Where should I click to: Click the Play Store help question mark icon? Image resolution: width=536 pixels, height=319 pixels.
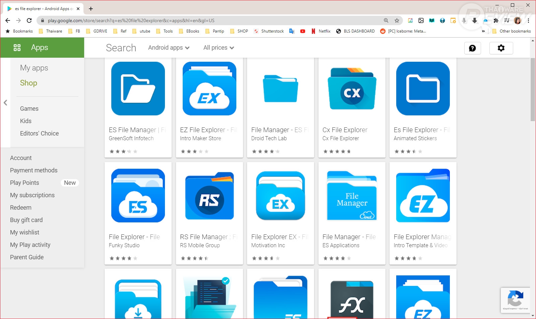pyautogui.click(x=472, y=48)
